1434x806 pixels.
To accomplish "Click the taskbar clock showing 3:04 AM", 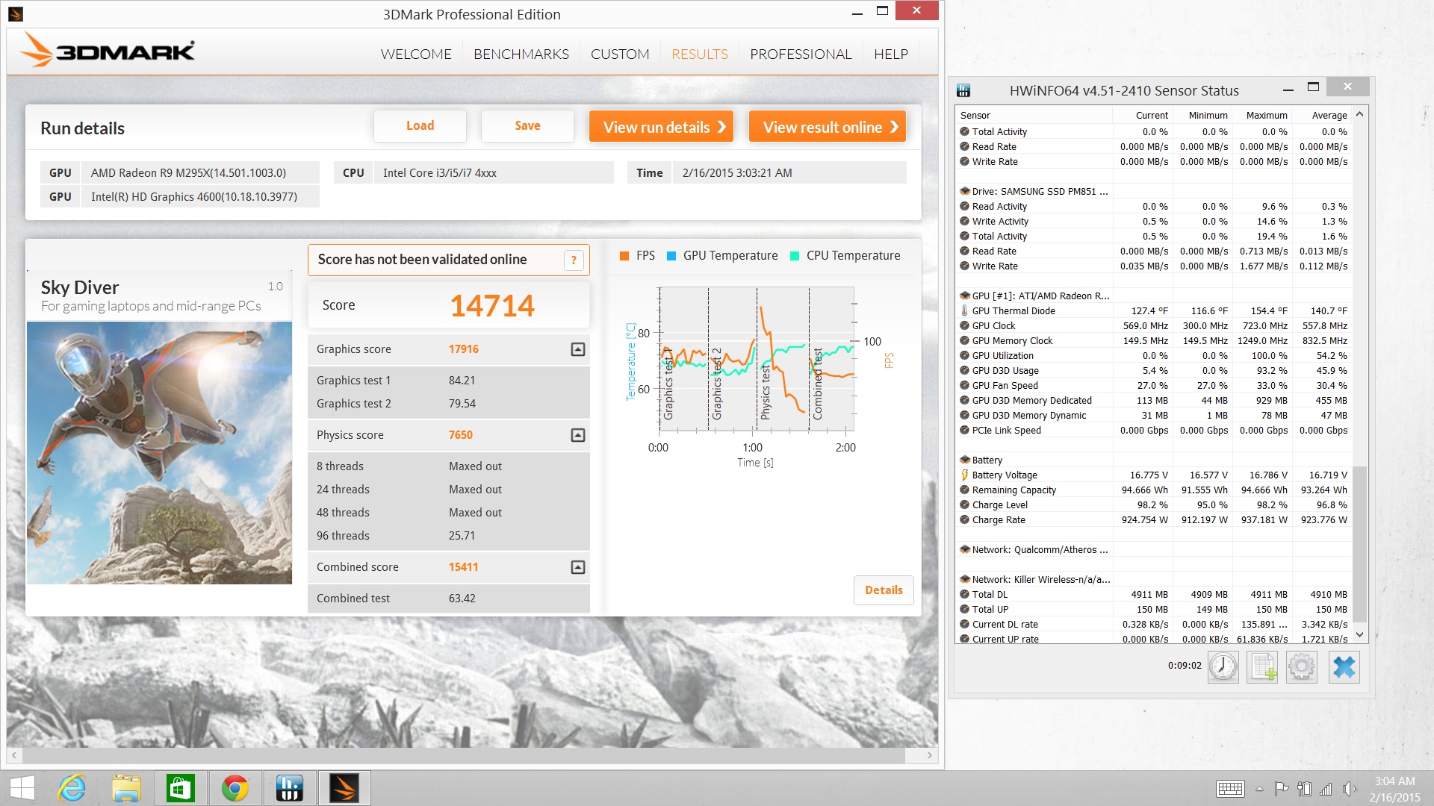I will click(1394, 789).
